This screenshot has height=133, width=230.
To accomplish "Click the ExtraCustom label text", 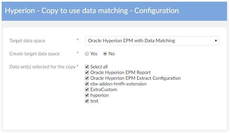I will 104,89.
